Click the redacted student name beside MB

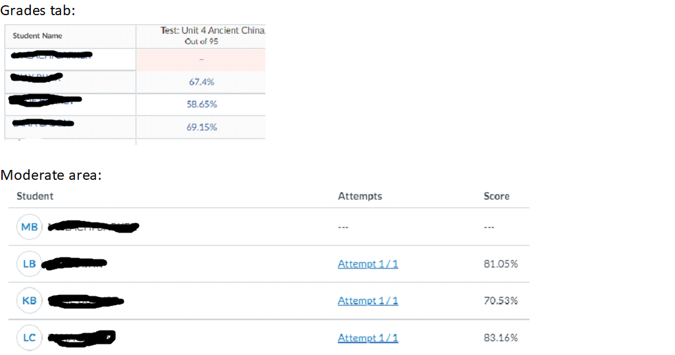coord(94,227)
